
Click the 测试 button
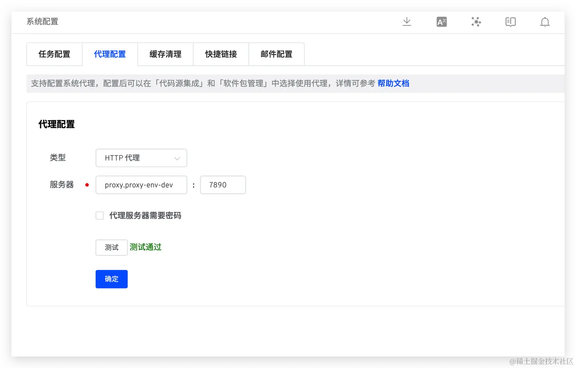click(x=112, y=247)
